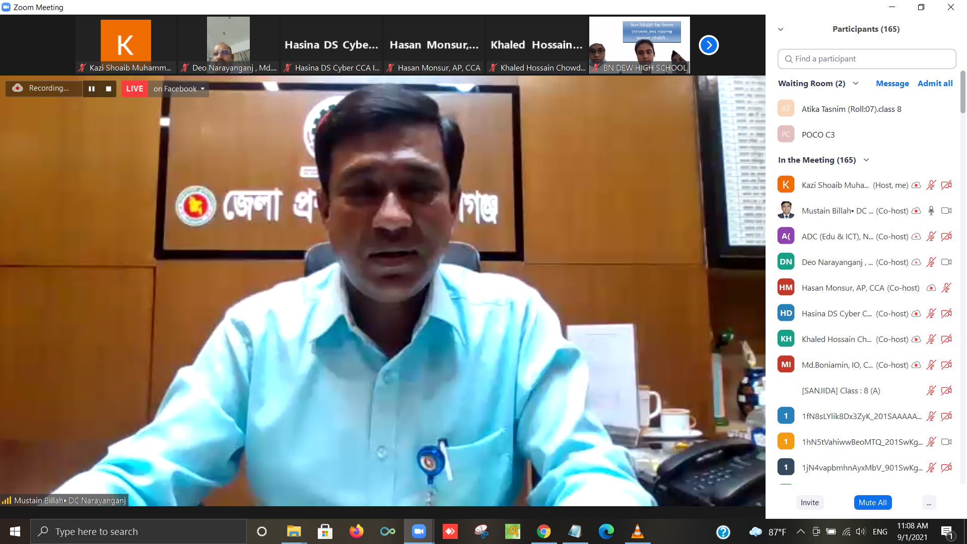Screen dimensions: 967x544
Task: Collapse the Waiting Room section
Action: pos(856,84)
